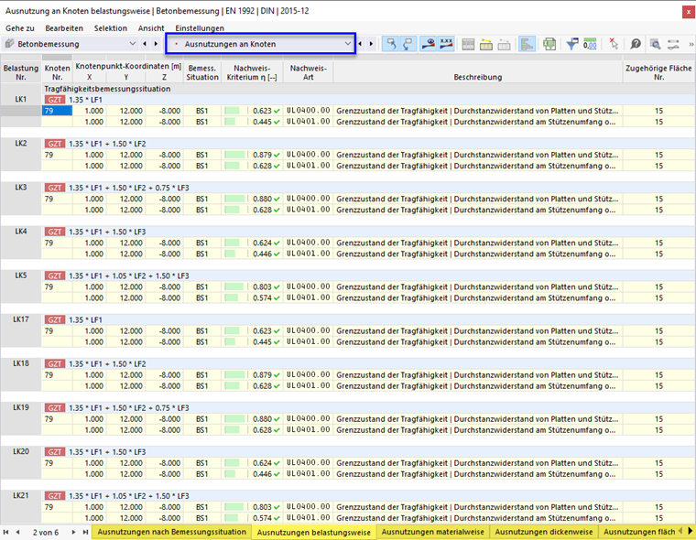Open the Selektion menu

pos(111,28)
